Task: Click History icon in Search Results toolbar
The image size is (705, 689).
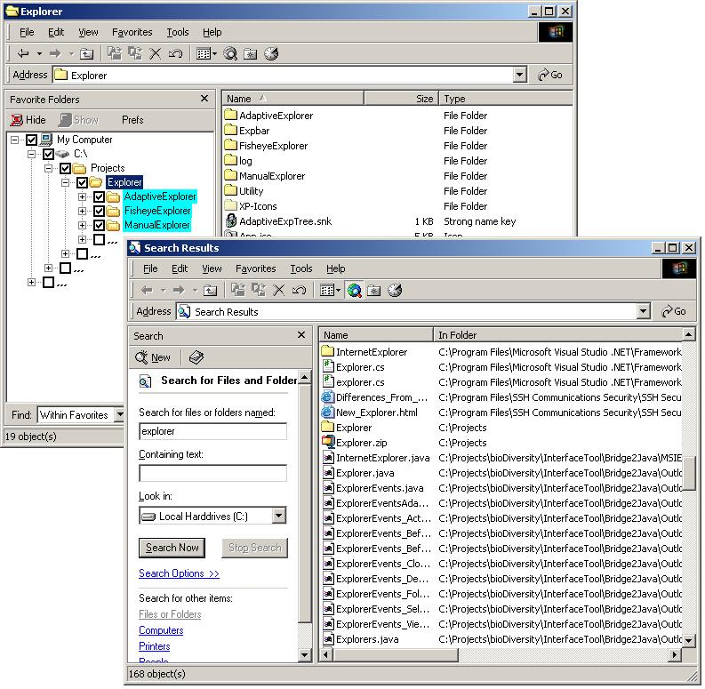Action: [x=395, y=290]
